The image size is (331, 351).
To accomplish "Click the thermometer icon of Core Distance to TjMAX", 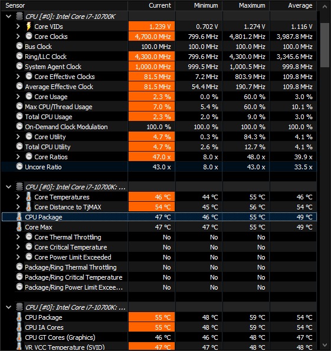I will [x=28, y=207].
